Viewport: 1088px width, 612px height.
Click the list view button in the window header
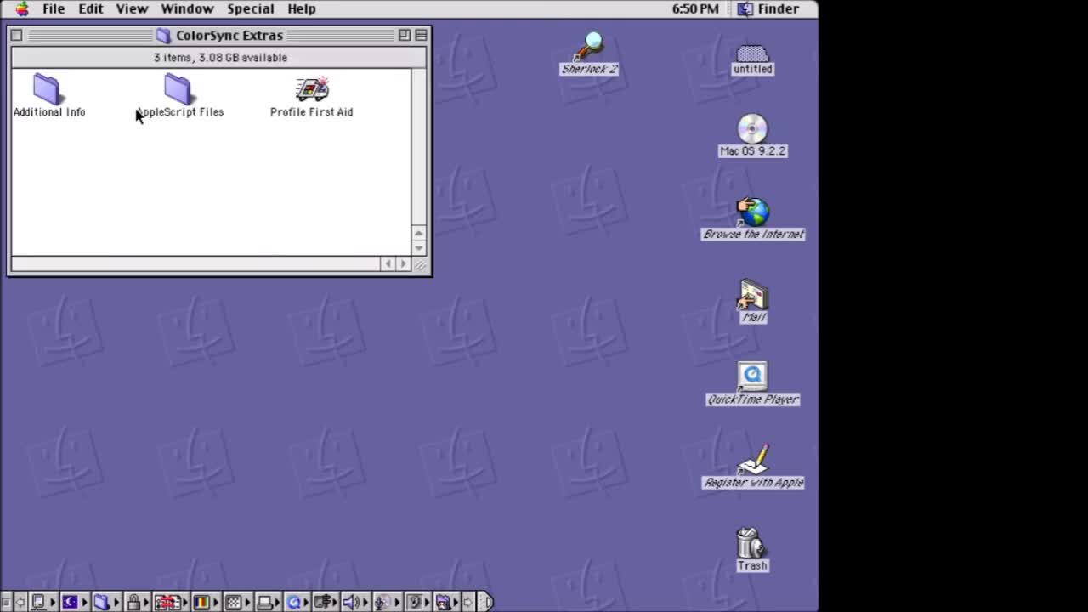[421, 35]
